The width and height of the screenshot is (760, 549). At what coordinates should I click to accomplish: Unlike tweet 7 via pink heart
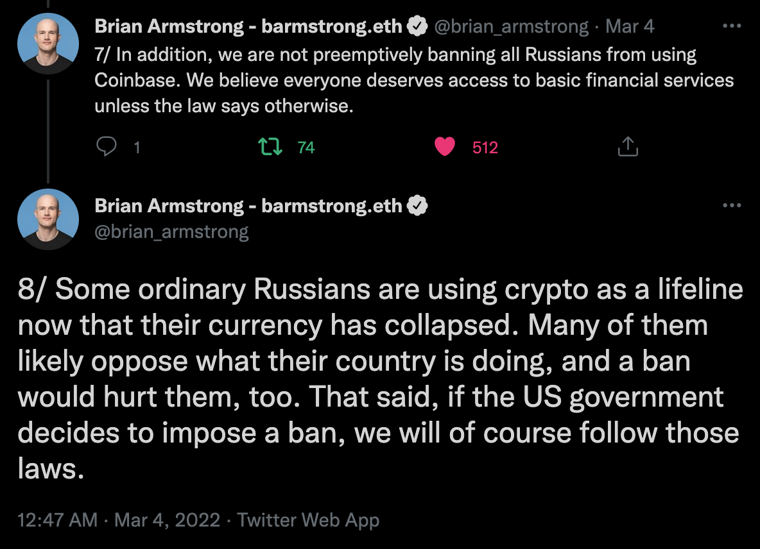pos(444,146)
